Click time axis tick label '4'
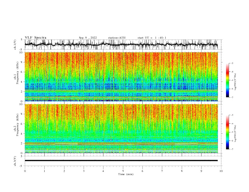Viewport: 249px width, 192px height. [103, 171]
